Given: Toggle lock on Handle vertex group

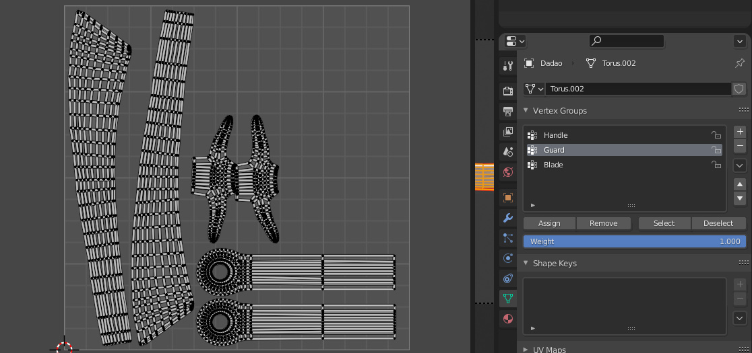Looking at the screenshot, I should coord(716,135).
